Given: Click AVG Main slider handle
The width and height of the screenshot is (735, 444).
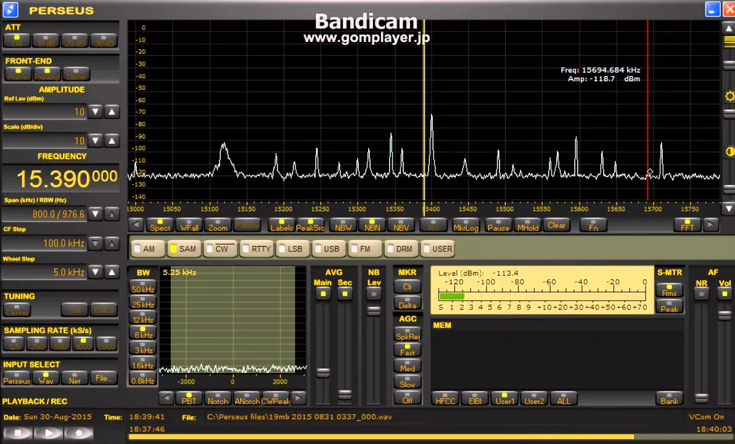Looking at the screenshot, I should click(322, 372).
